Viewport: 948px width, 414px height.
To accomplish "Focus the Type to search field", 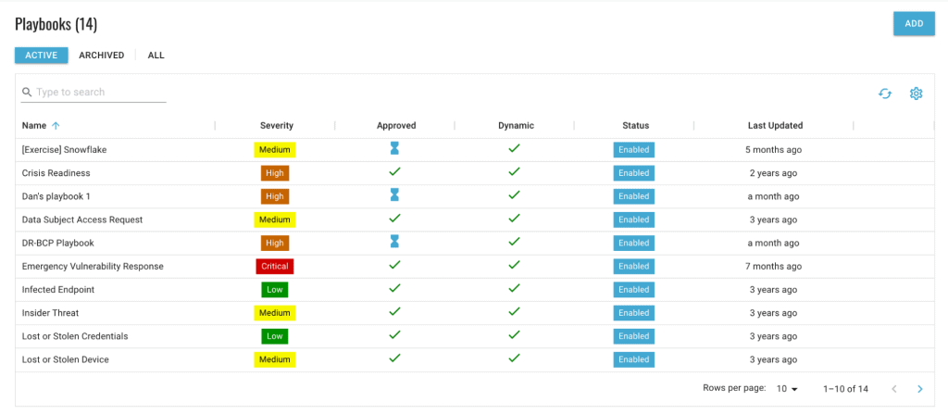I will (94, 93).
